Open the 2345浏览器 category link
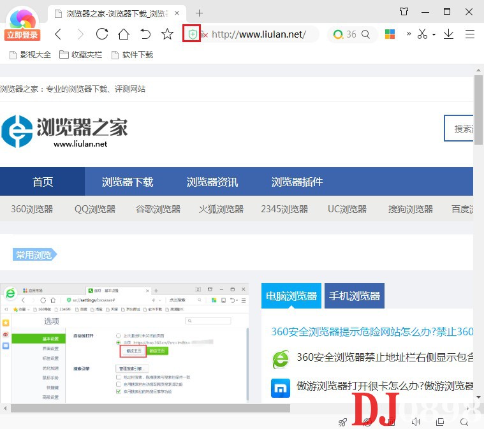Viewport: 484px width, 429px height. tap(284, 209)
